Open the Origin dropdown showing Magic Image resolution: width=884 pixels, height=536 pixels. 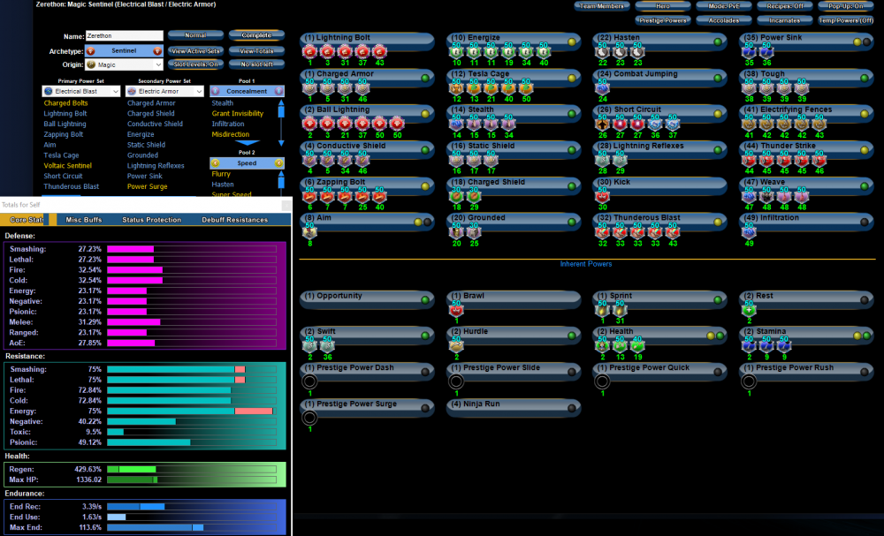pyautogui.click(x=124, y=64)
